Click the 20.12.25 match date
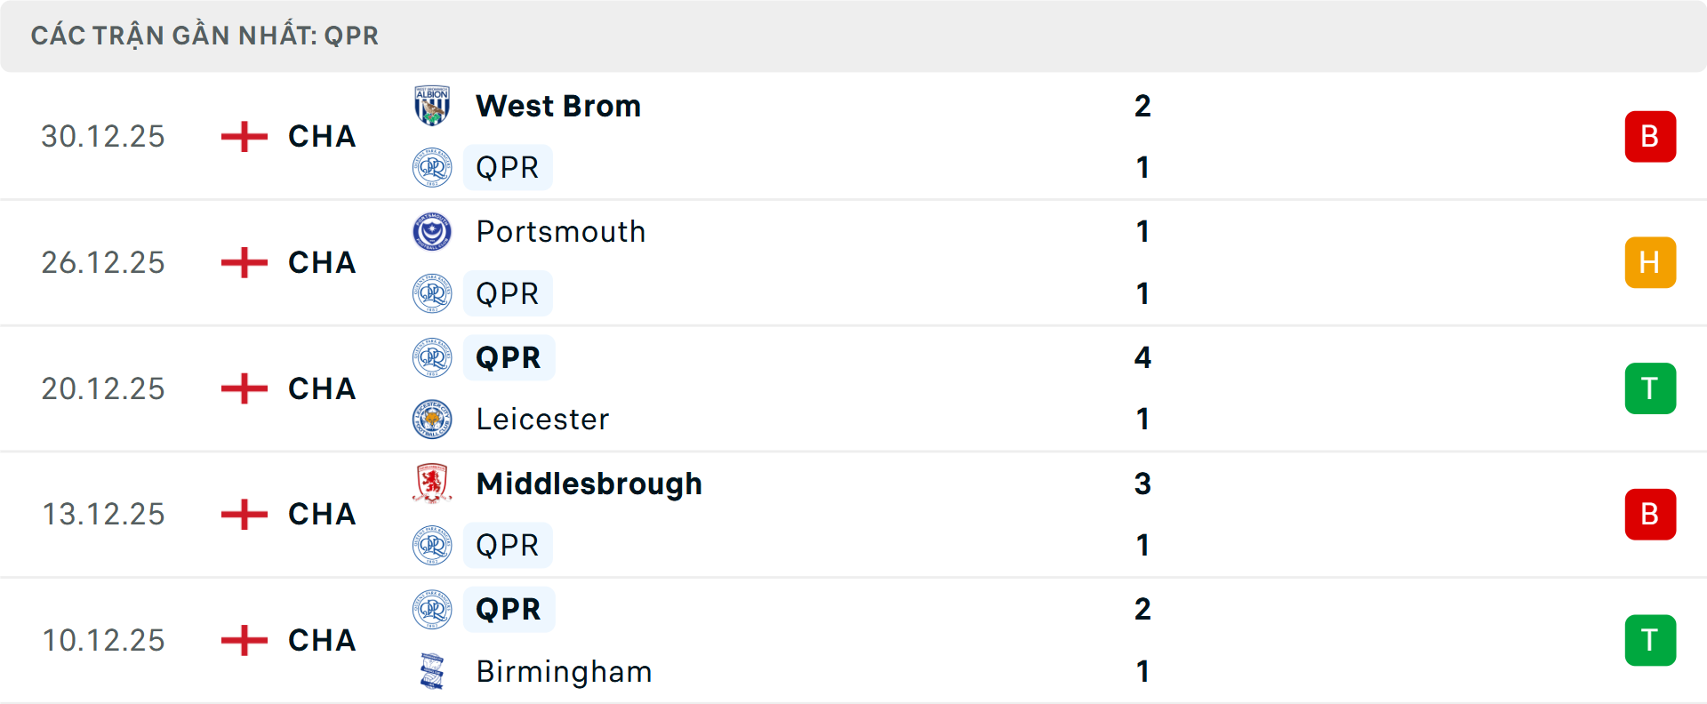This screenshot has height=704, width=1707. tap(103, 388)
